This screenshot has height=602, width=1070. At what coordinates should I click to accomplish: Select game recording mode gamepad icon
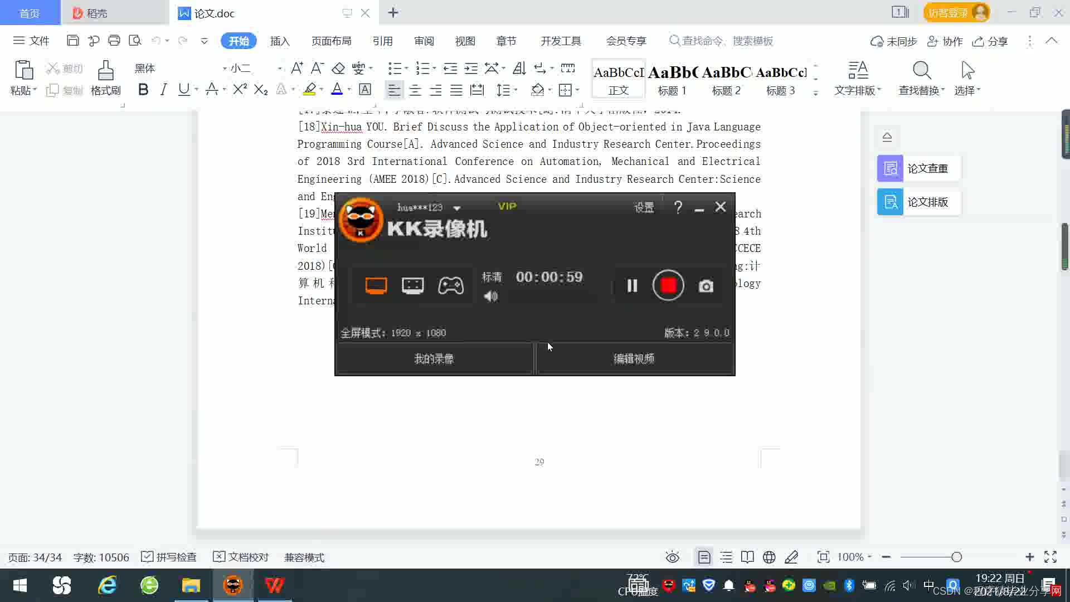[450, 286]
